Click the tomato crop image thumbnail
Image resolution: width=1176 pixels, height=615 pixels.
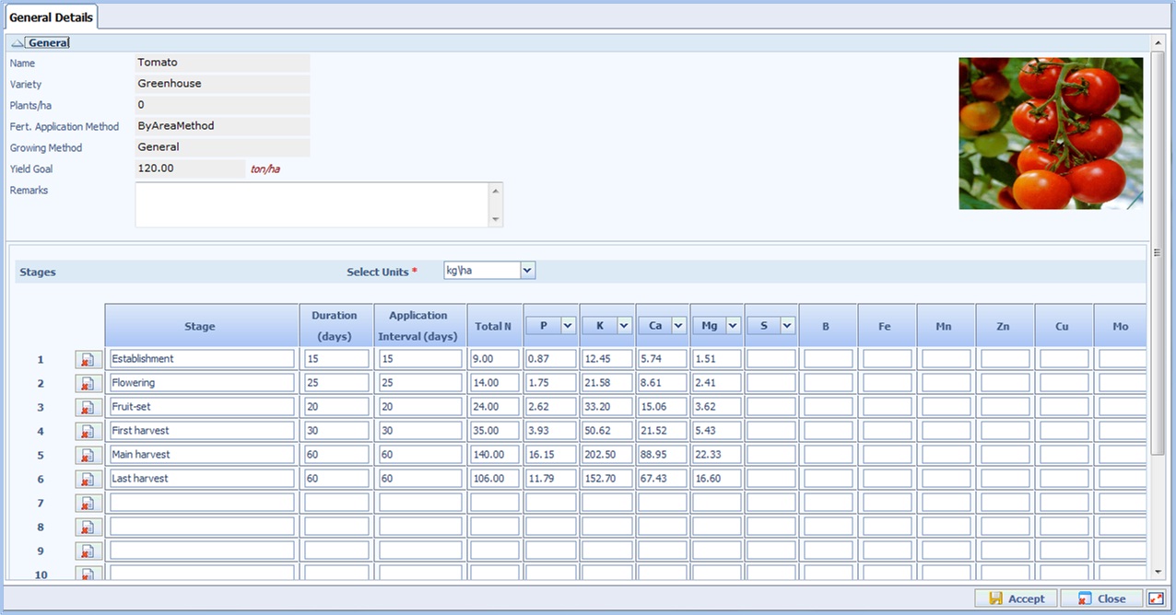point(1051,133)
